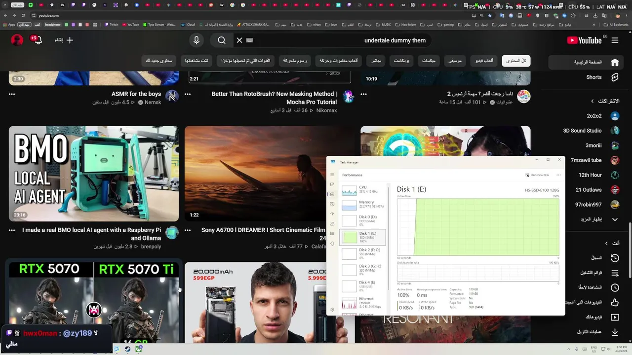
Task: Expand أنت You section chevron
Action: 606,243
